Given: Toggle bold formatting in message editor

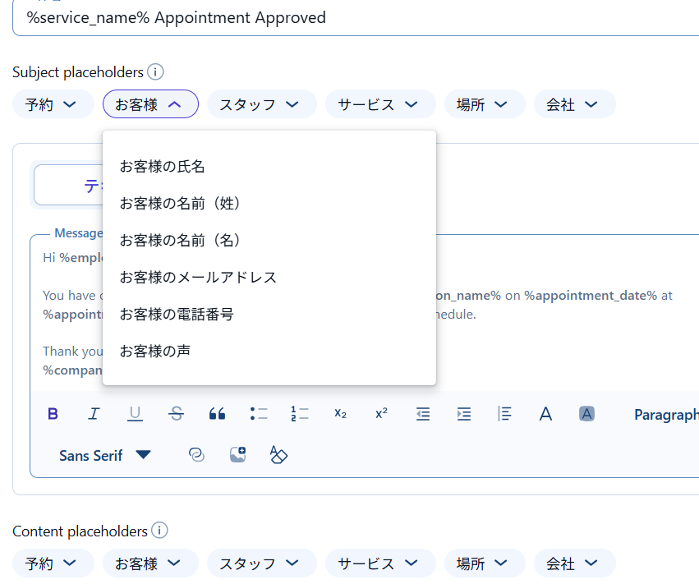Looking at the screenshot, I should (x=53, y=414).
